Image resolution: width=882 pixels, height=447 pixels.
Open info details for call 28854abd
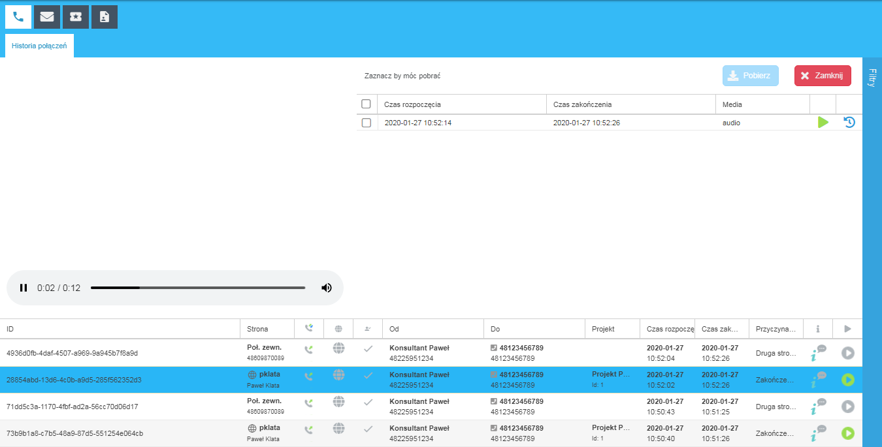pyautogui.click(x=818, y=380)
